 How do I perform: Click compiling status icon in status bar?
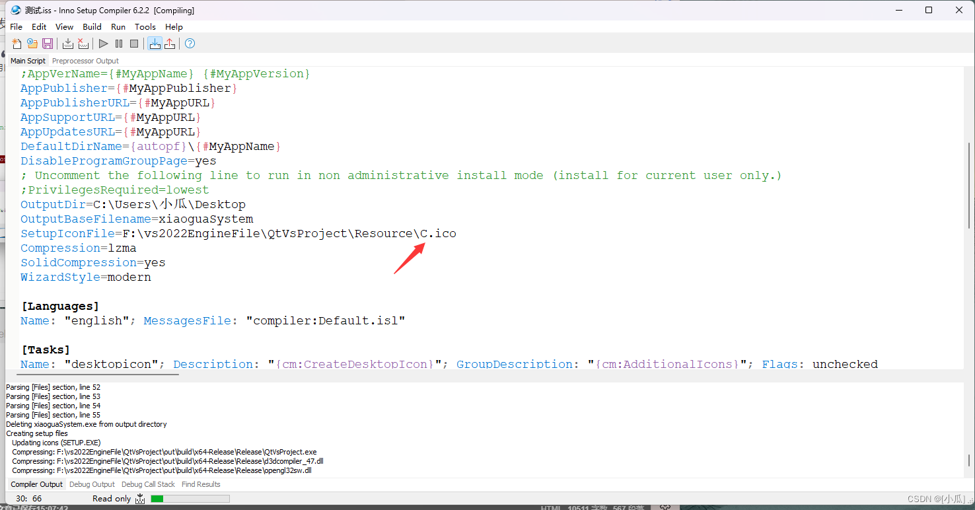pyautogui.click(x=140, y=499)
